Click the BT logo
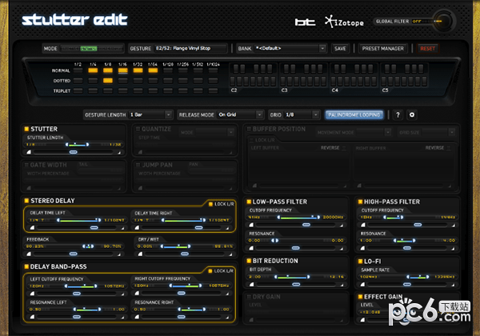The image size is (480, 336). coord(305,22)
